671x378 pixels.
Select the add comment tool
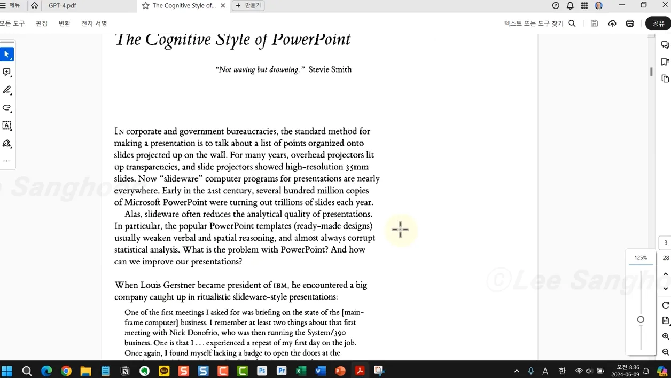point(6,72)
